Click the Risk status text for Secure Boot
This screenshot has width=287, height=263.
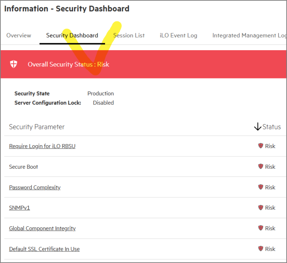(270, 167)
